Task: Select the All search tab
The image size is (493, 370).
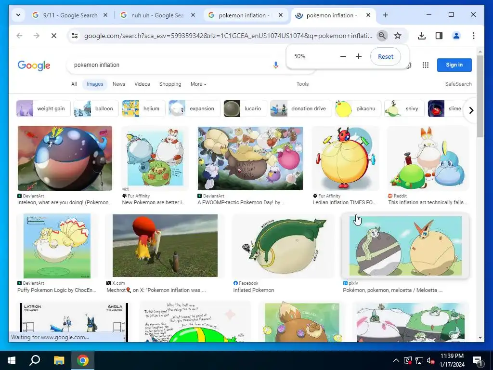Action: 74,84
